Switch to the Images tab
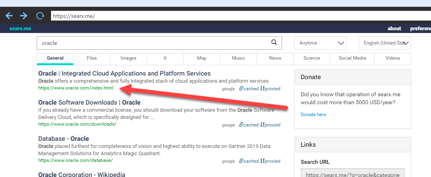The width and height of the screenshot is (431, 177). (x=128, y=58)
